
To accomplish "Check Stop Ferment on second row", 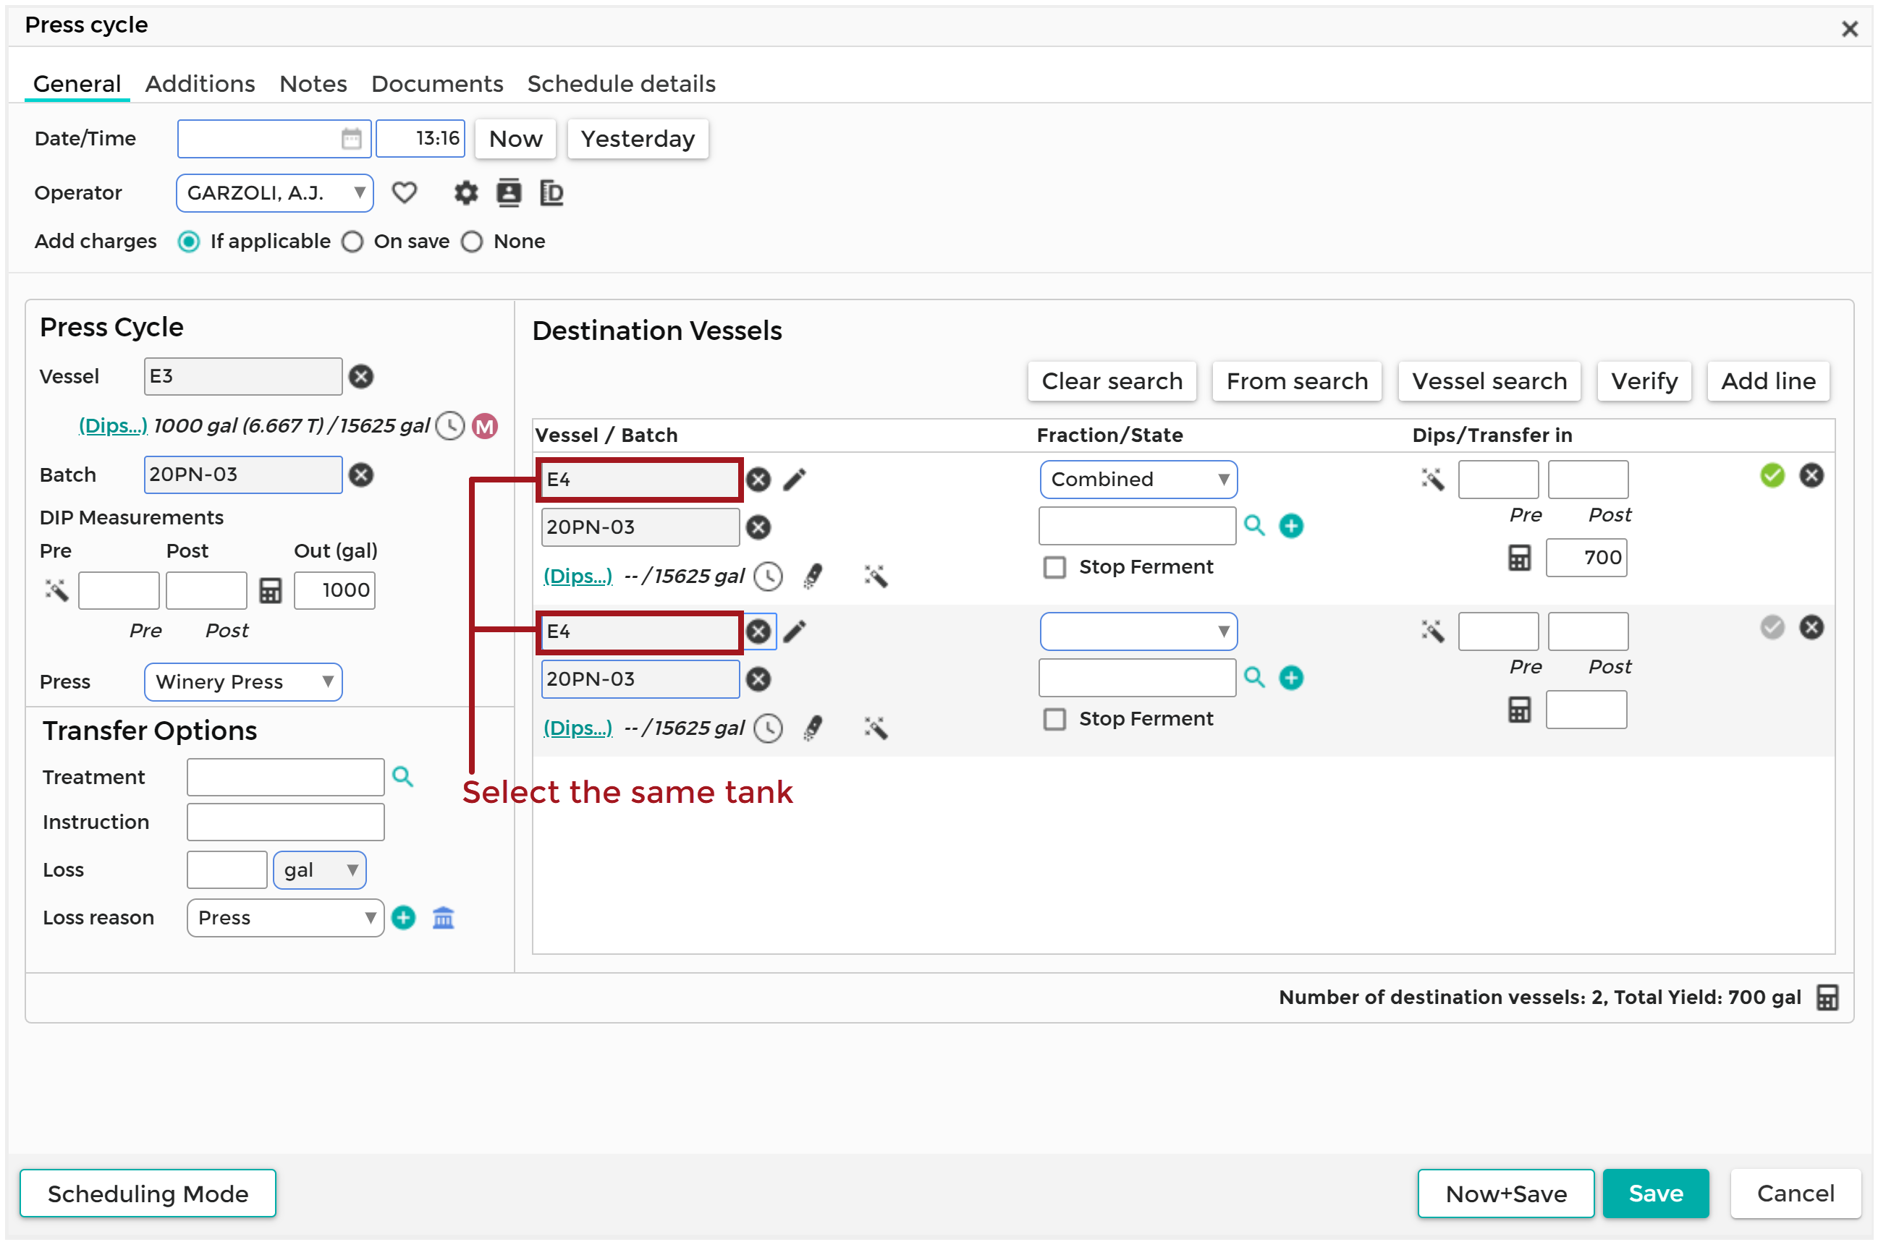I will click(x=1054, y=719).
